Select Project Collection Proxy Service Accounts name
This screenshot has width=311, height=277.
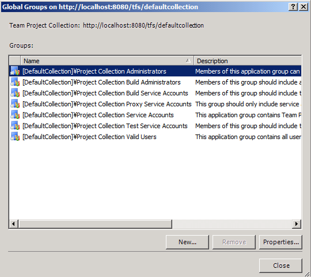click(x=107, y=104)
